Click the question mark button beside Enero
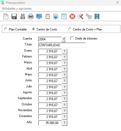 pos(65,51)
